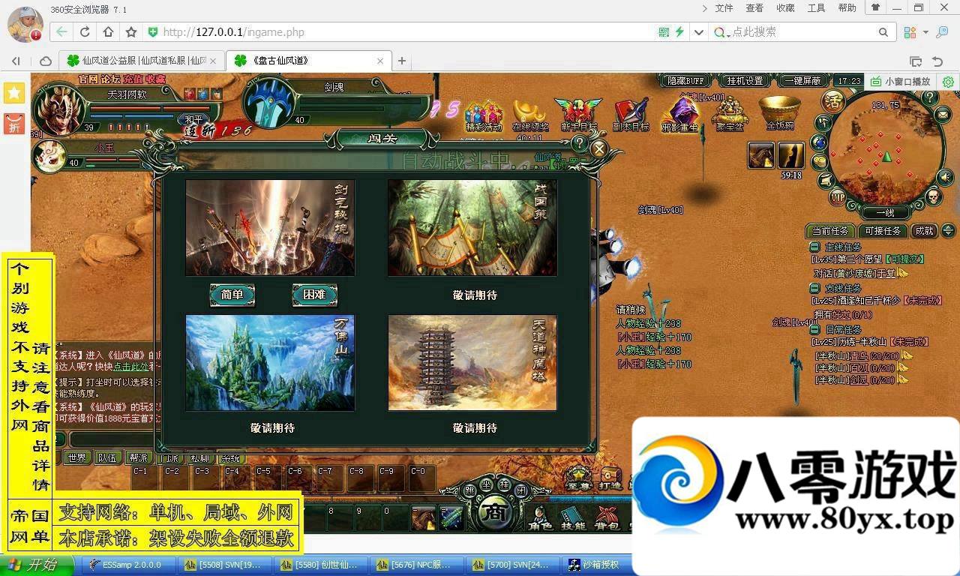Screen dimensions: 960x576
Task: Open the 新手目标 newbie goals icon
Action: (578, 116)
